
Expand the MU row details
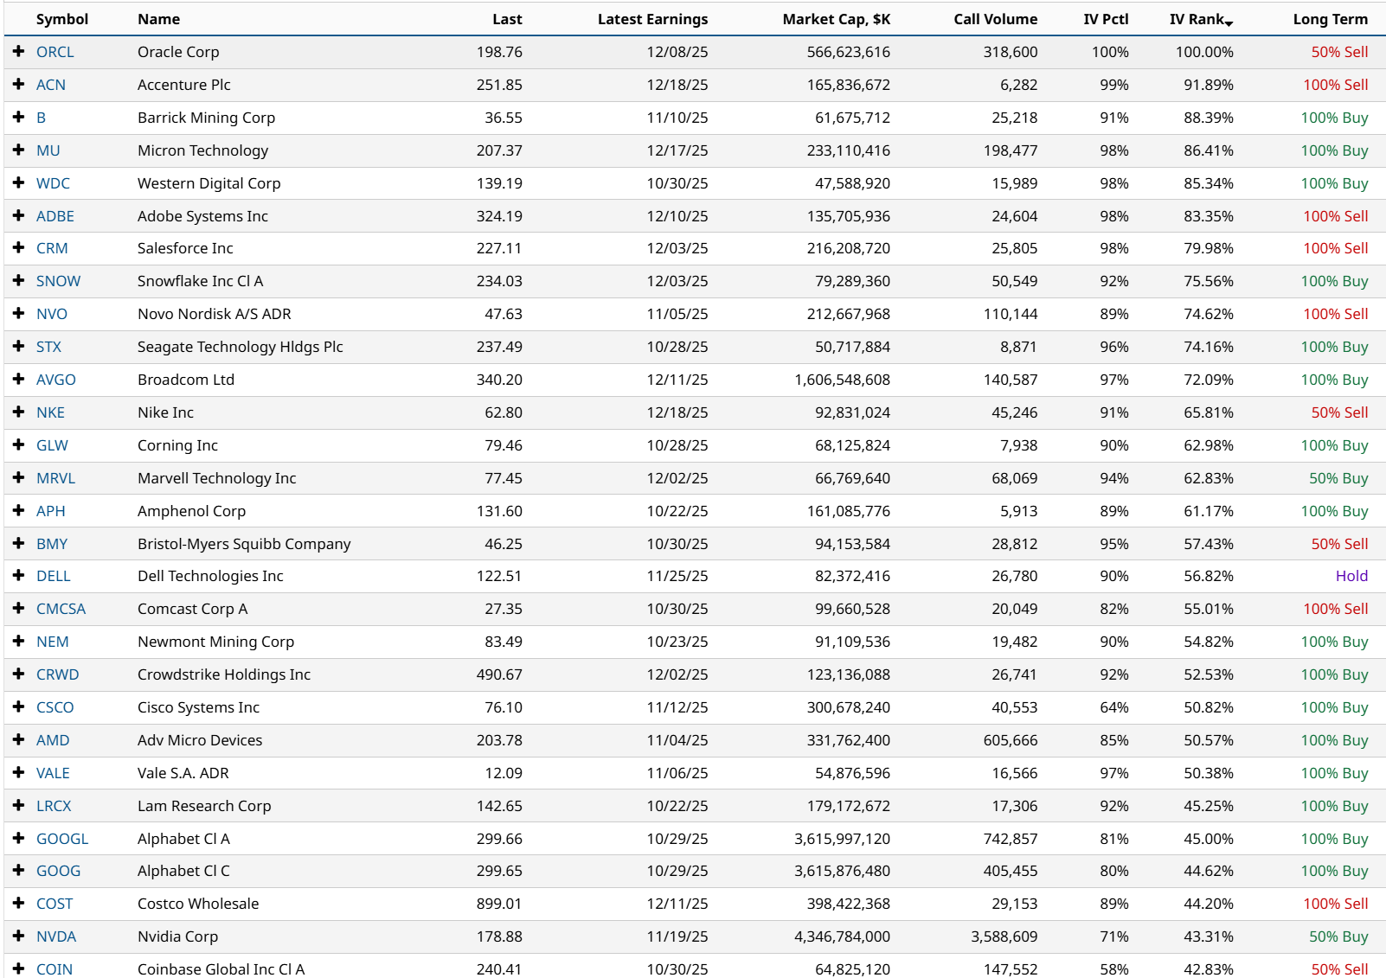pyautogui.click(x=18, y=150)
